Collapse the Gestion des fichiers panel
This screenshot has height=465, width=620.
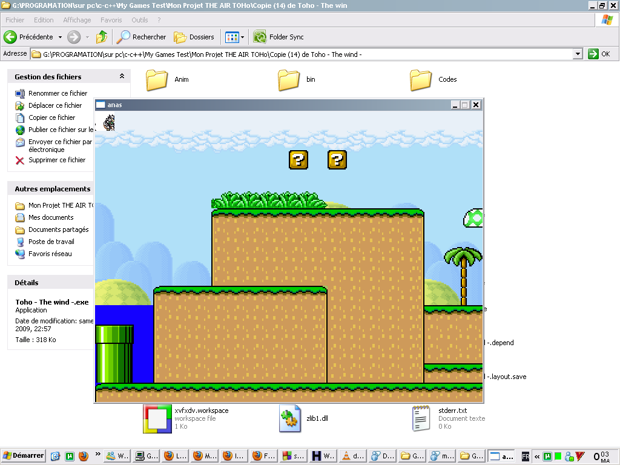click(x=122, y=76)
